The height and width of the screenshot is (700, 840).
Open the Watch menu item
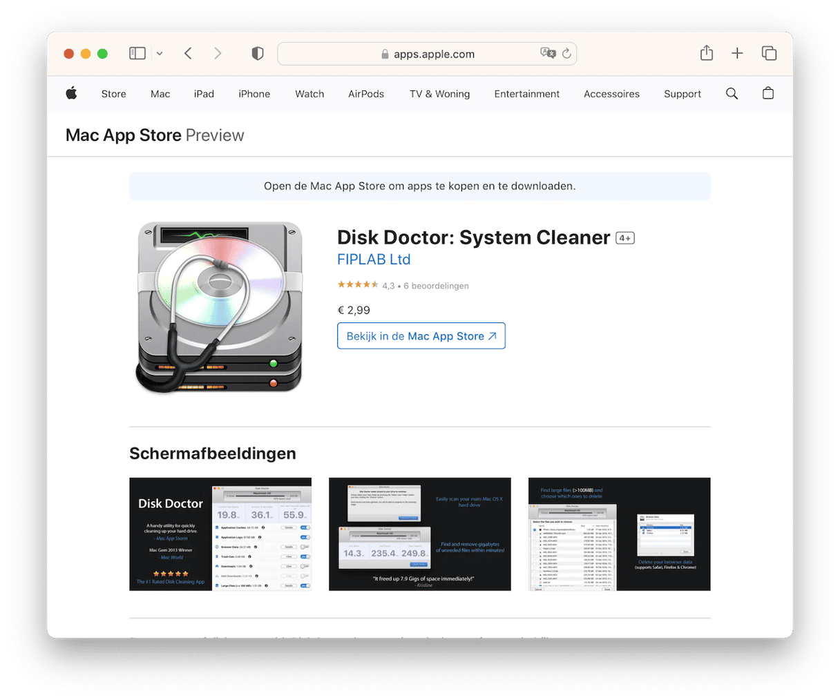tap(309, 94)
